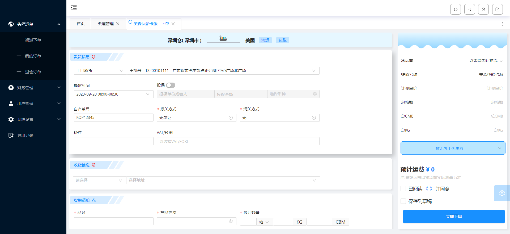Click the location pin next to 收货信息

[93, 165]
